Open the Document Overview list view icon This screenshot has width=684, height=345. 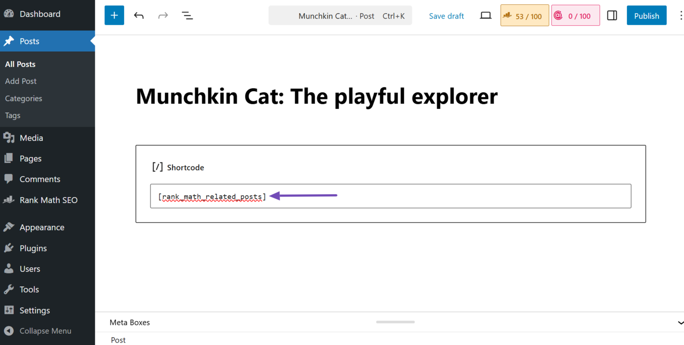[x=187, y=15]
